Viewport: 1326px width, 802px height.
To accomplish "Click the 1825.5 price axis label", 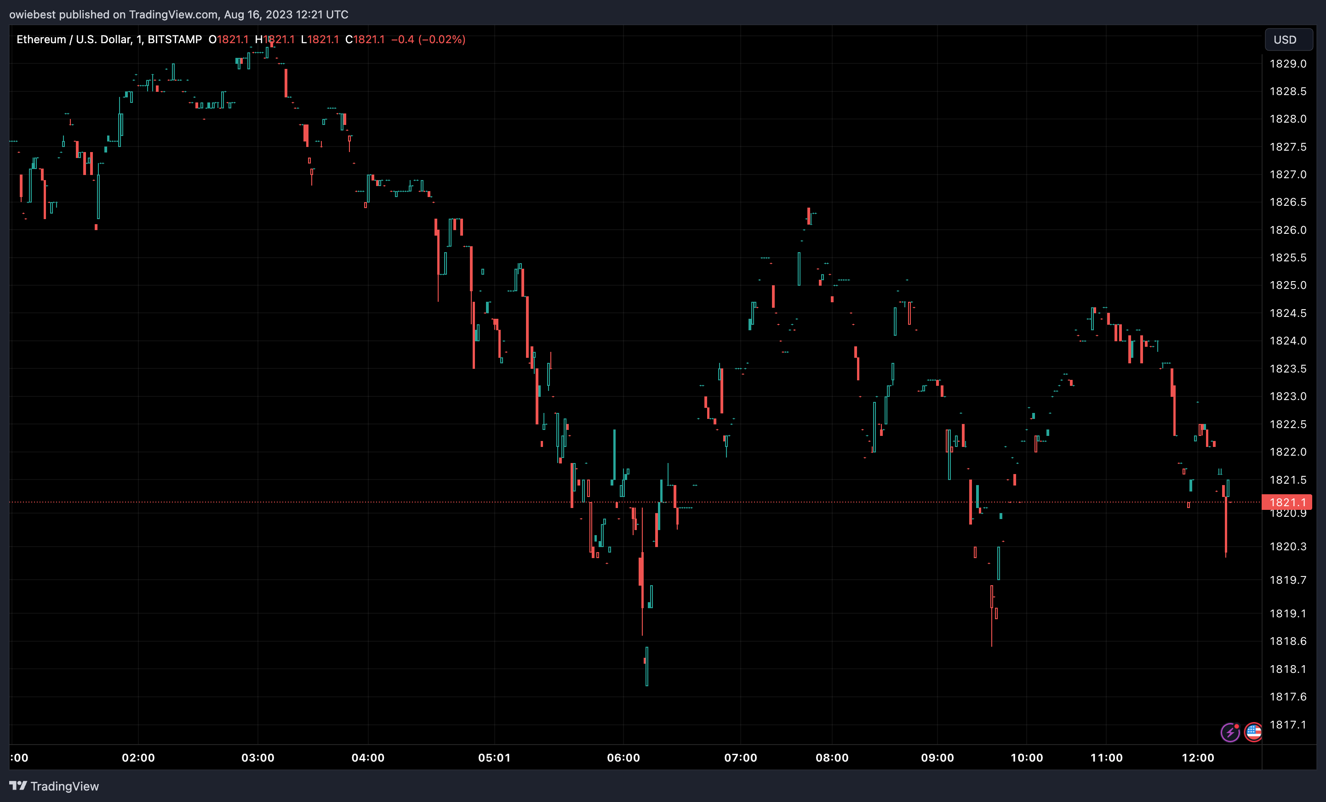I will click(x=1288, y=258).
